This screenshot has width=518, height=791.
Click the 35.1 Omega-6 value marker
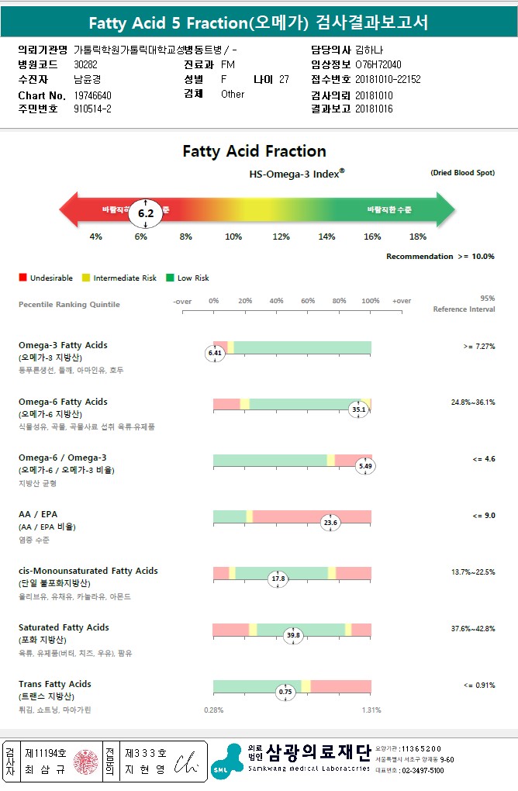pos(358,409)
